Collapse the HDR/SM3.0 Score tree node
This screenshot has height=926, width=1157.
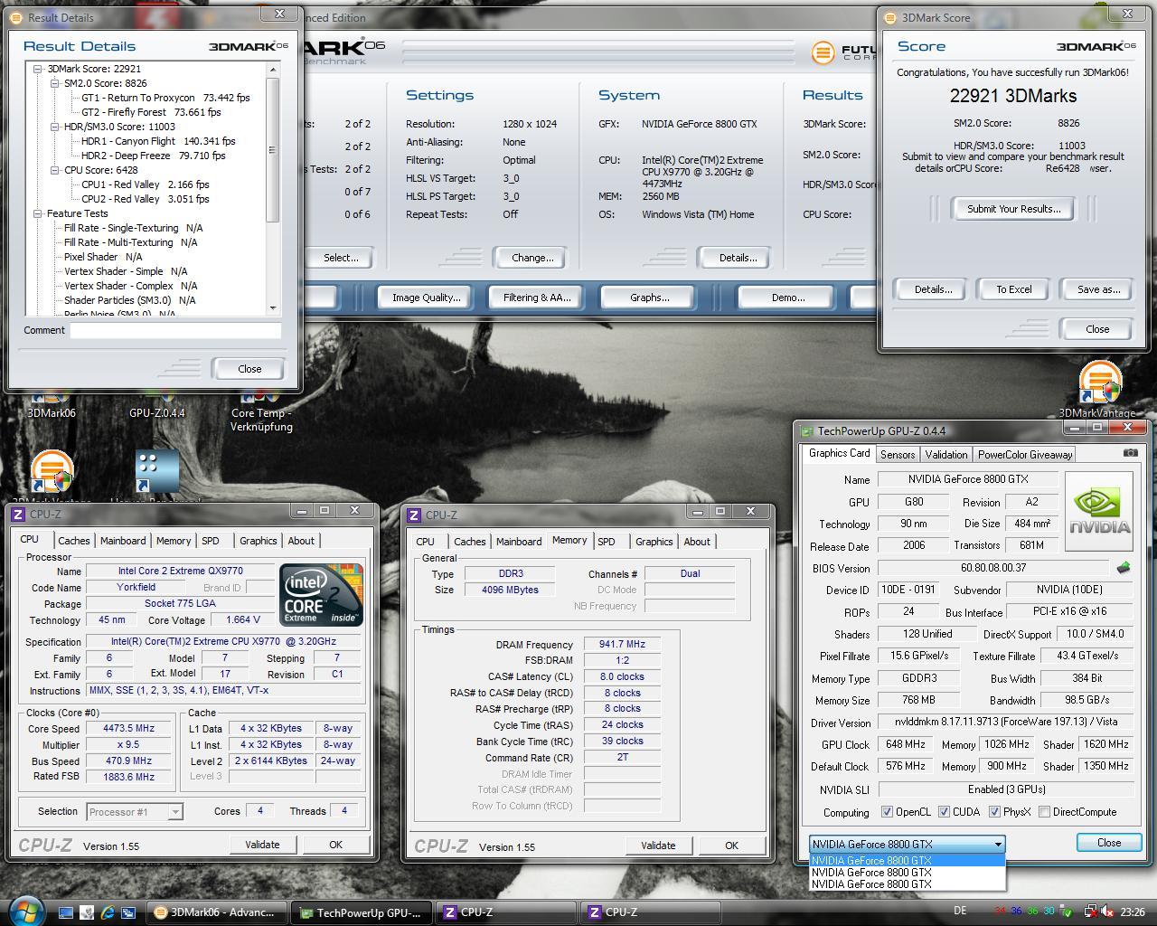coord(54,127)
